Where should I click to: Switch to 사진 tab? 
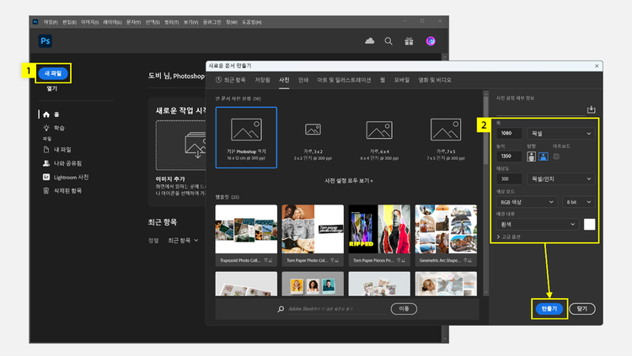(x=284, y=80)
